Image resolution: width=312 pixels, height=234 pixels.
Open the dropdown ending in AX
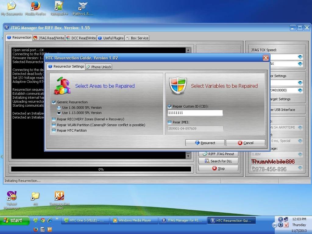coord(300,64)
